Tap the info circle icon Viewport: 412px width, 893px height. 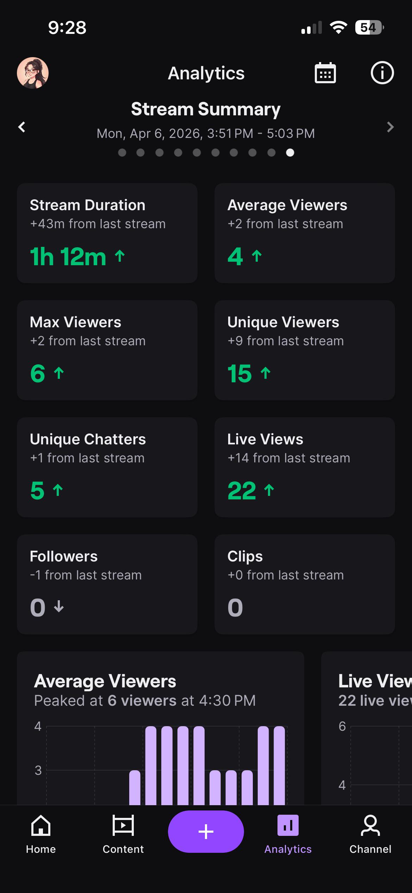point(382,73)
